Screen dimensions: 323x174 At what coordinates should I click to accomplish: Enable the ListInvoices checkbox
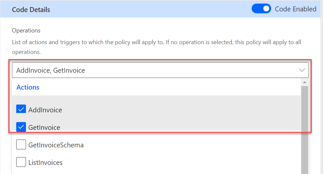click(21, 162)
